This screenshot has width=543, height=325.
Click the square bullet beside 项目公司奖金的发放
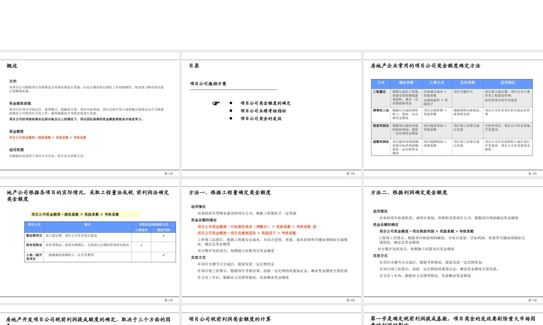(230, 119)
